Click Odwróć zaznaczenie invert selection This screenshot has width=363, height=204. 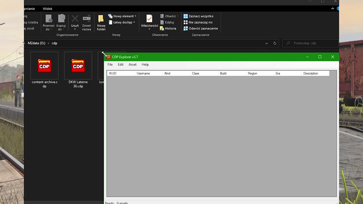tap(201, 29)
